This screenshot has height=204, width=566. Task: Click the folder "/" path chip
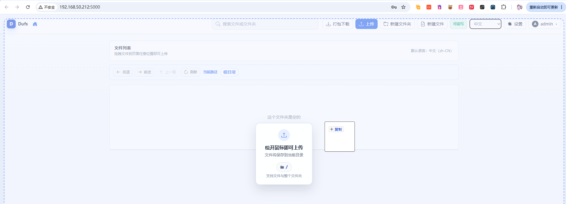pyautogui.click(x=284, y=167)
